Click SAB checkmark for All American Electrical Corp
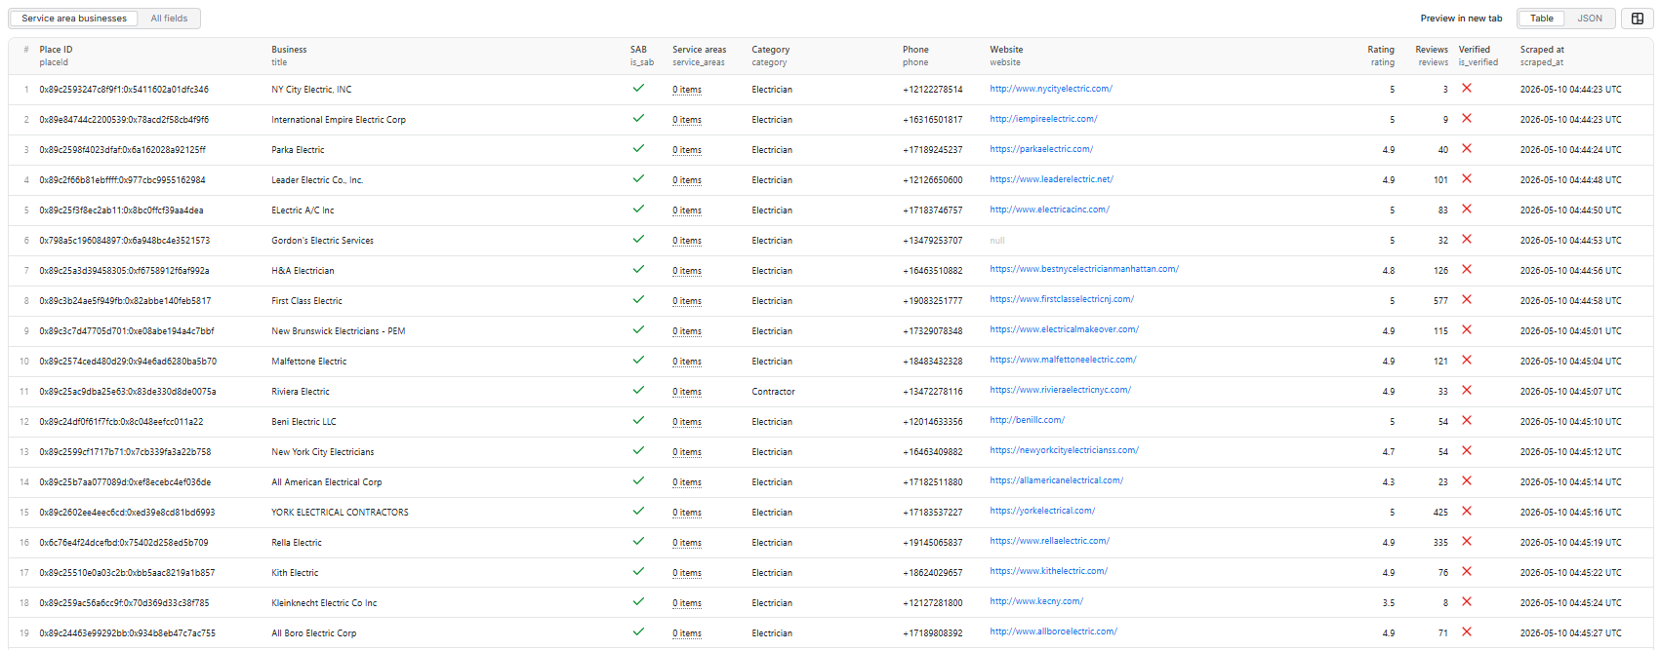This screenshot has width=1660, height=650. [638, 480]
